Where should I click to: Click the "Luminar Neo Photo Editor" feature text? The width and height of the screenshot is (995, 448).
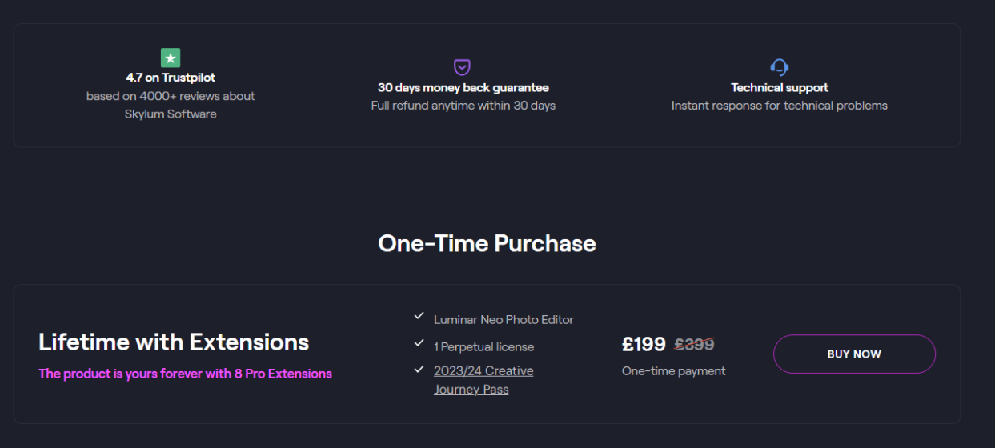pos(504,319)
